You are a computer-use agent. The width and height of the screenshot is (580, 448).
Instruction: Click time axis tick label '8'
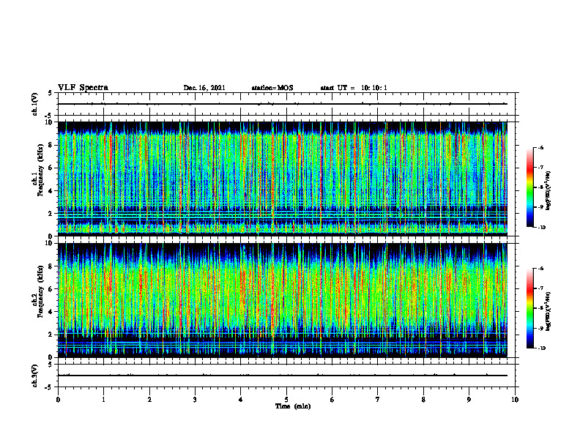pos(423,400)
